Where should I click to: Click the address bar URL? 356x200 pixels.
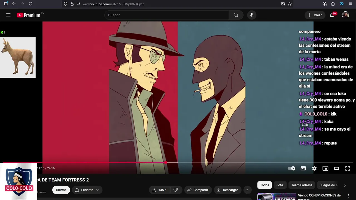point(113,4)
